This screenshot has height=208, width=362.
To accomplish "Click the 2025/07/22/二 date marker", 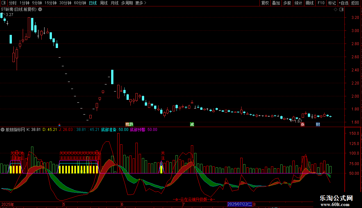I will tap(240, 204).
